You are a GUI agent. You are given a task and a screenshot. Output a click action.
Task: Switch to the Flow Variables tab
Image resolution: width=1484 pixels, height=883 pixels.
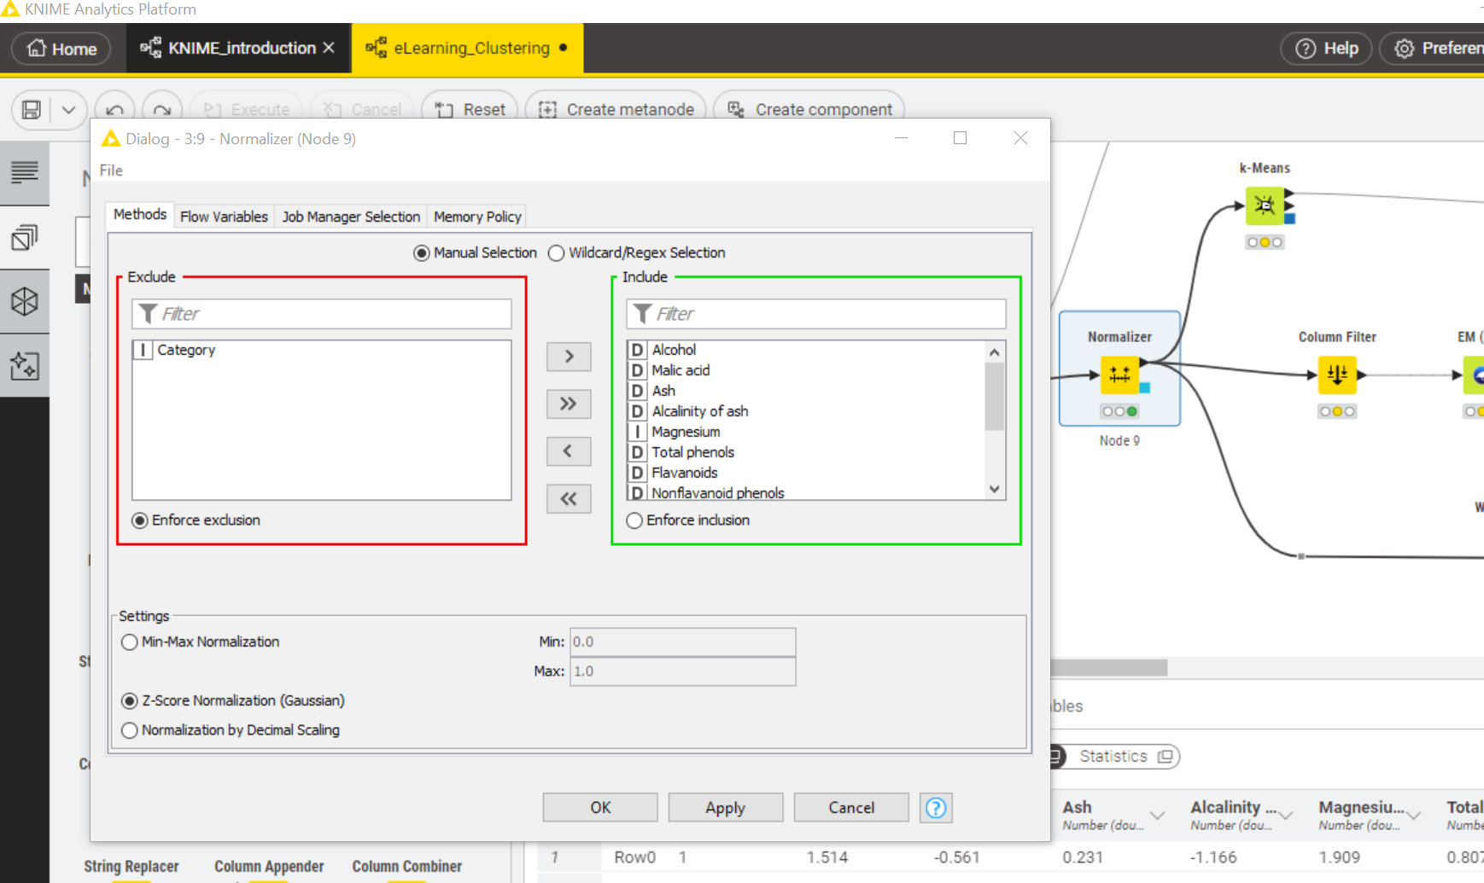pyautogui.click(x=224, y=217)
